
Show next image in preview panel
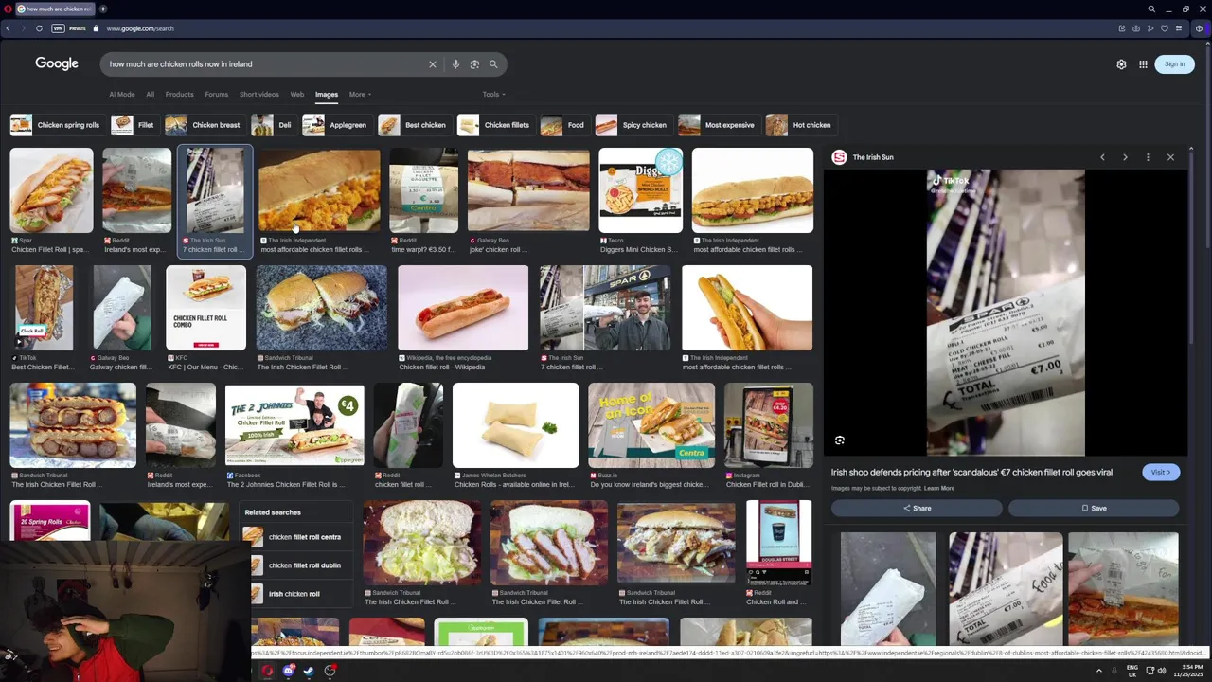pos(1125,157)
